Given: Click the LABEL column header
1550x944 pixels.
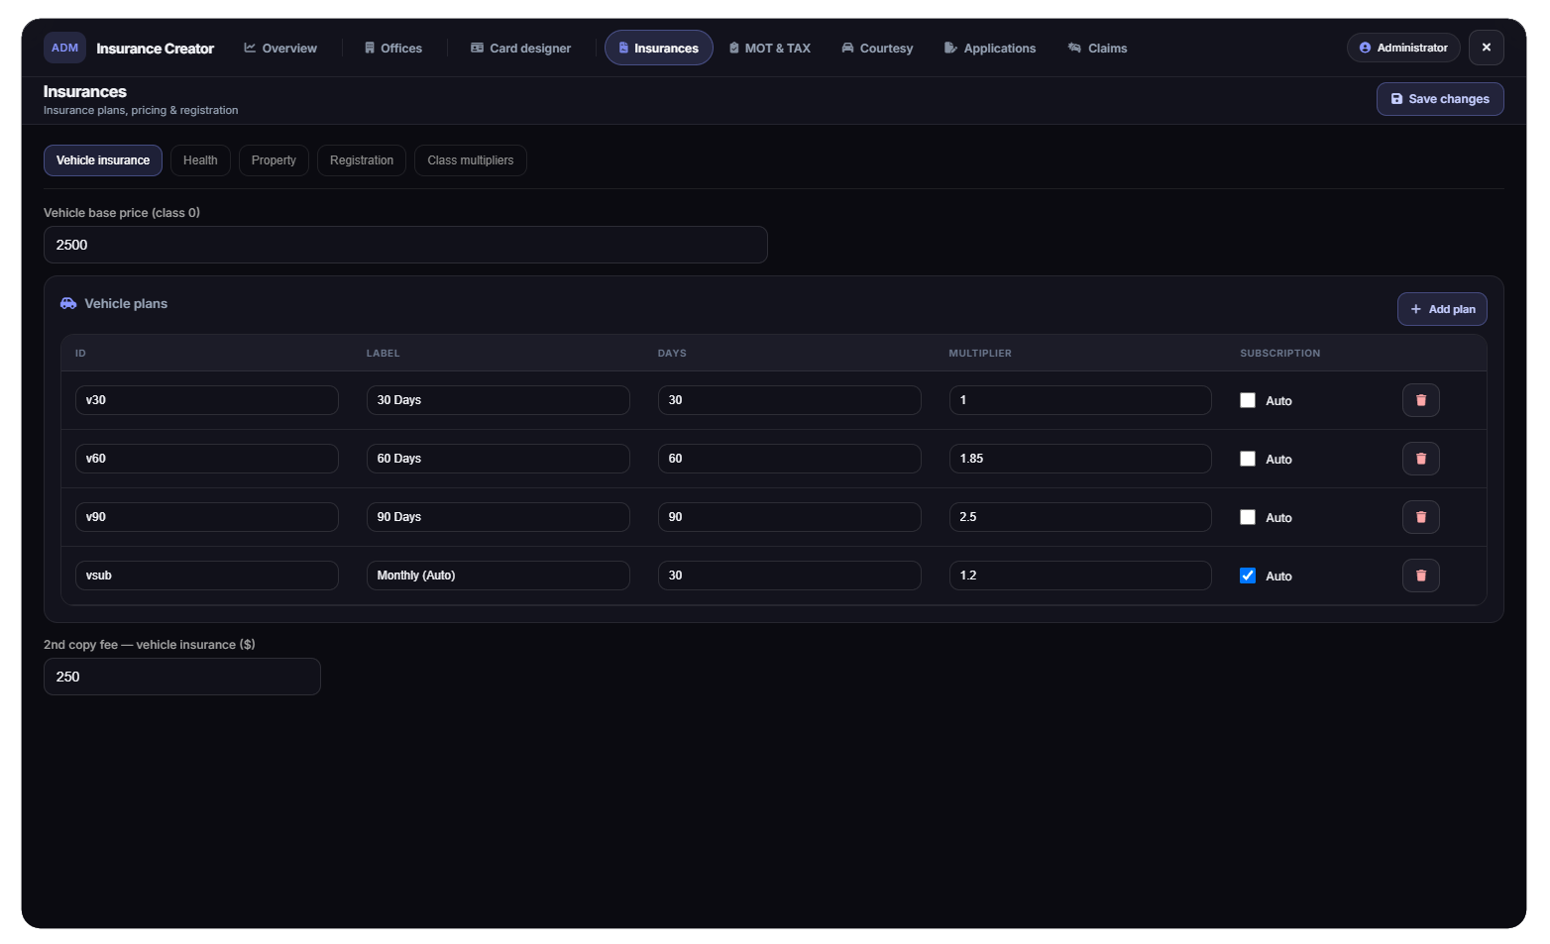Looking at the screenshot, I should click(384, 354).
